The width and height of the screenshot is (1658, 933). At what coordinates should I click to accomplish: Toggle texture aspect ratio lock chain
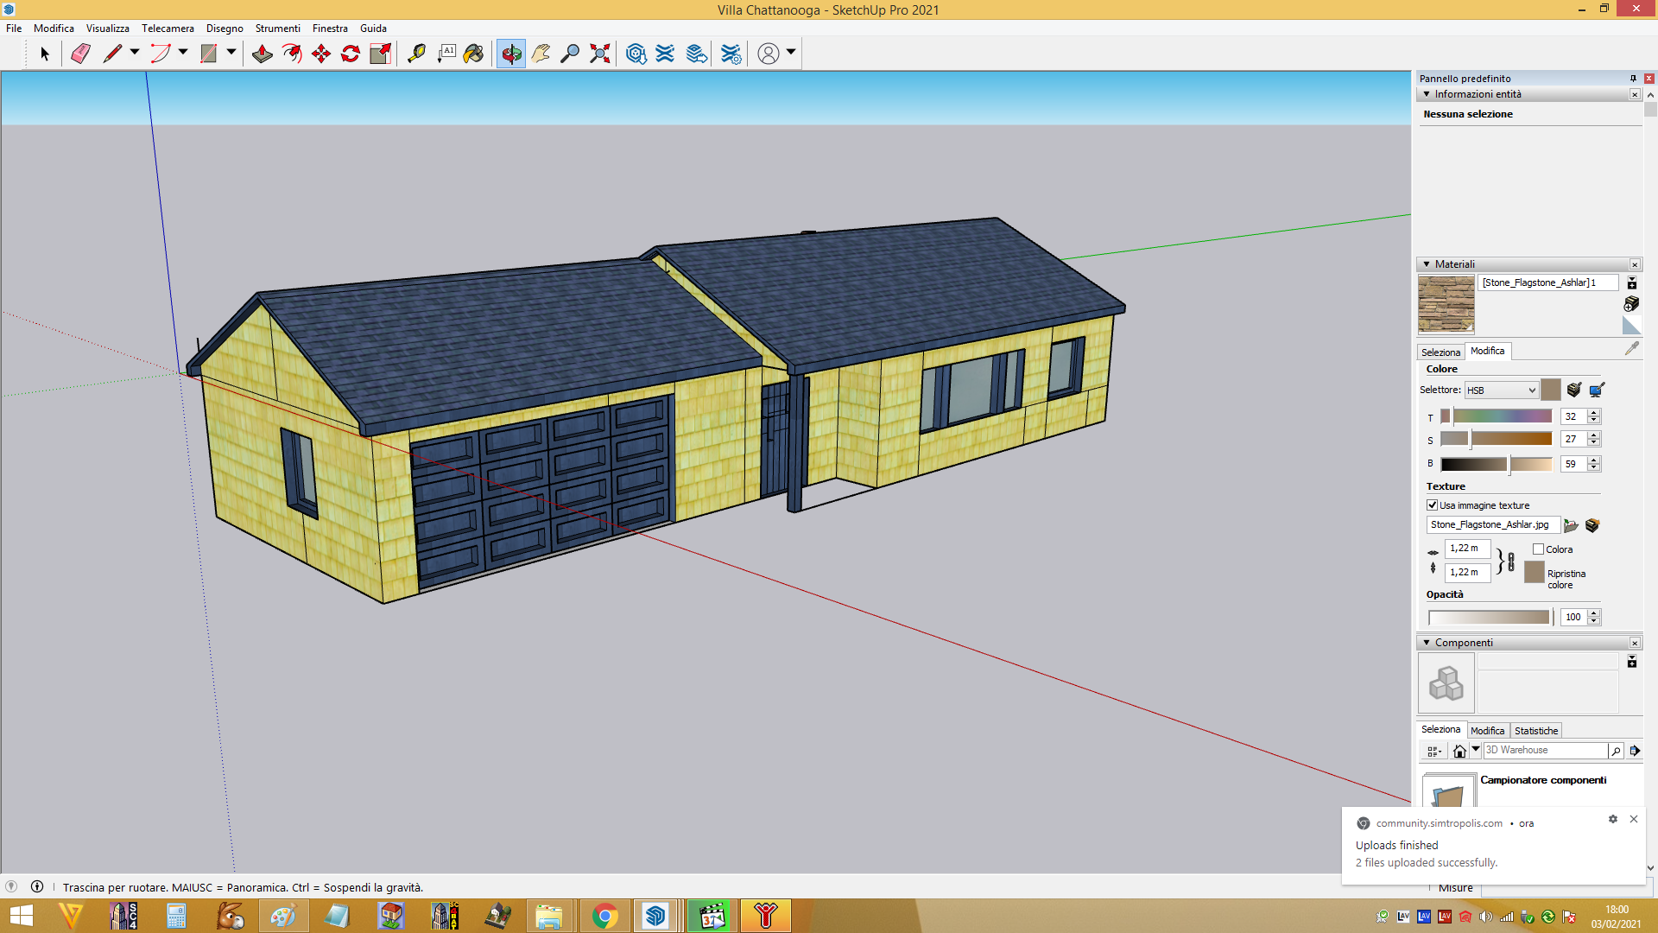(1511, 561)
